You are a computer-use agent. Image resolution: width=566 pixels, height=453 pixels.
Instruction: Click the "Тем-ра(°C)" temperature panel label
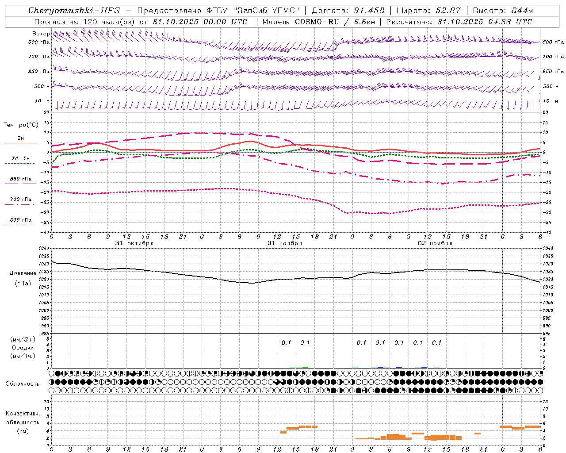click(21, 125)
